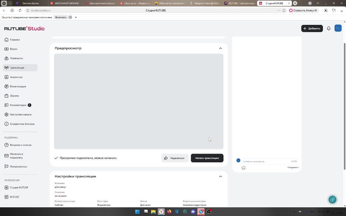Click Отправить in chat

point(293,167)
